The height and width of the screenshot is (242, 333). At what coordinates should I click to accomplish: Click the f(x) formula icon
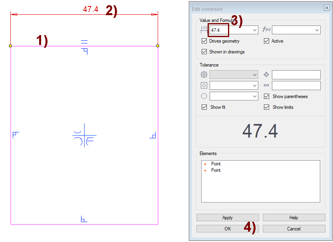[x=266, y=30]
